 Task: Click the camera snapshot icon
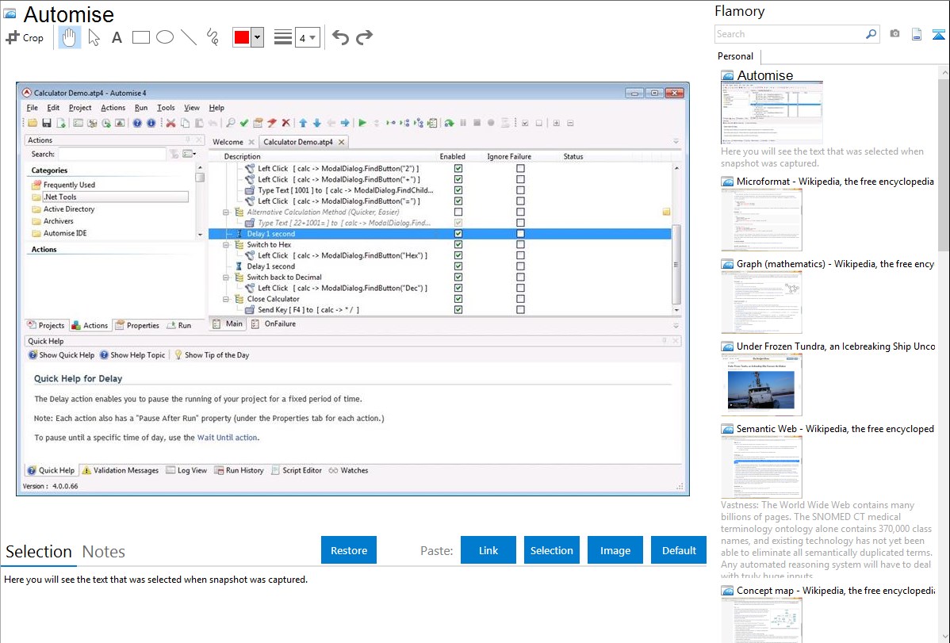point(894,34)
